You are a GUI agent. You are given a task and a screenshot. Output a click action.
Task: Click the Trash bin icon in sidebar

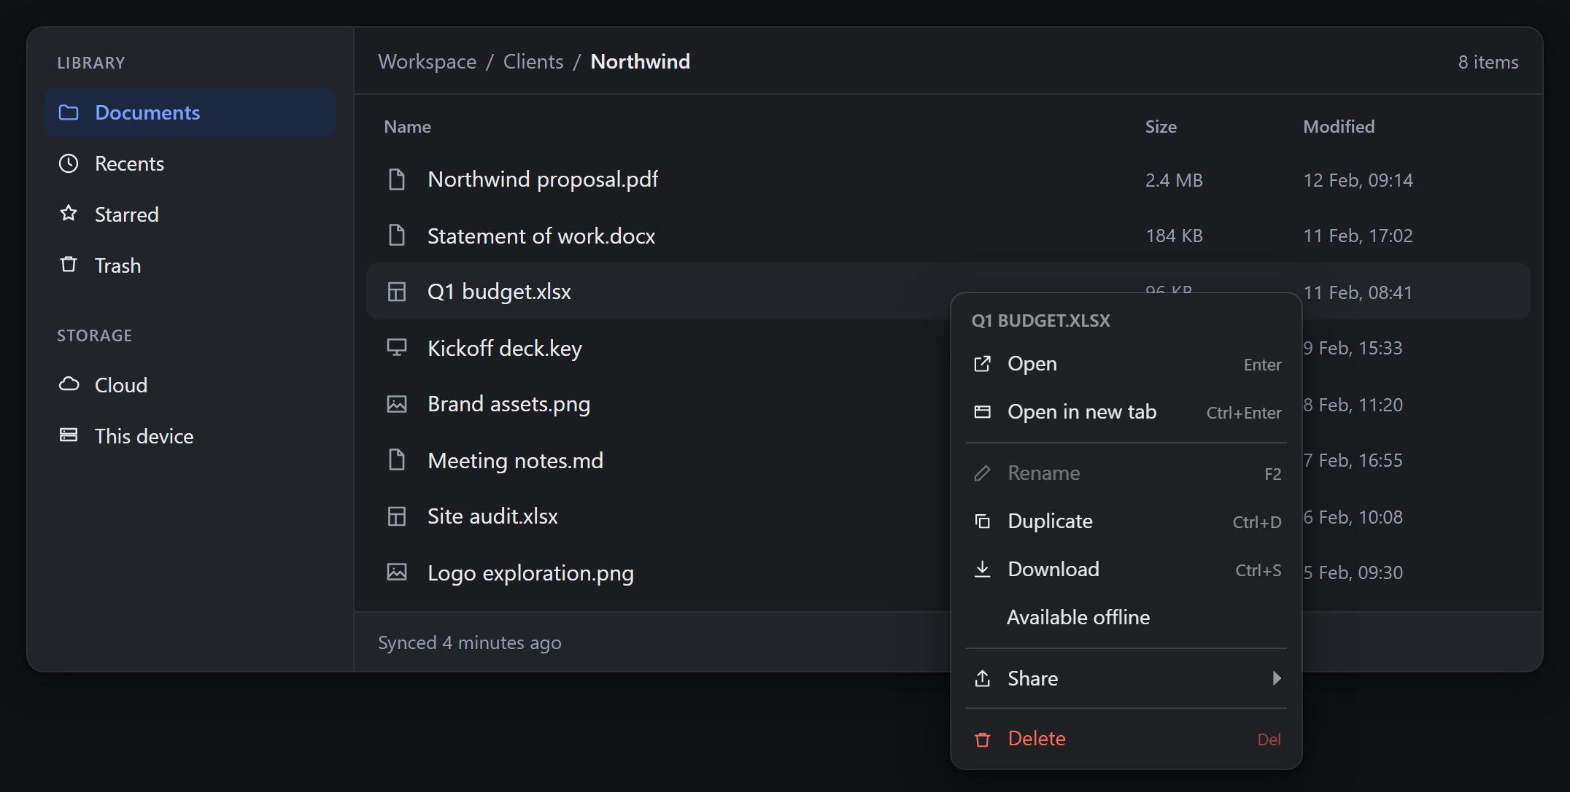[x=69, y=265]
